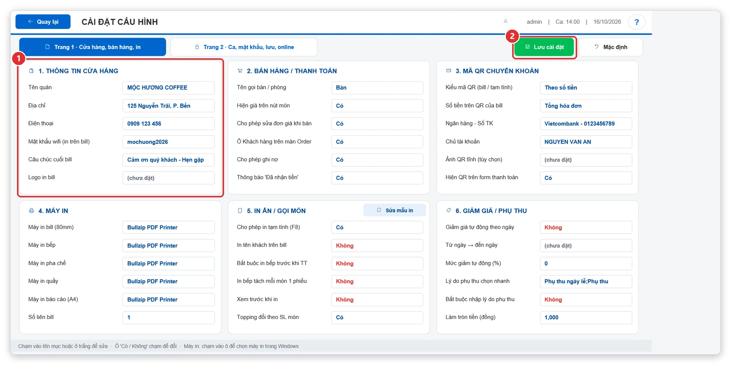
Task: Edit the Mật khẩu wifi field
Action: click(168, 142)
